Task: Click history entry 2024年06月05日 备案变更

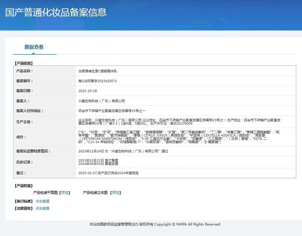Action: [98, 164]
